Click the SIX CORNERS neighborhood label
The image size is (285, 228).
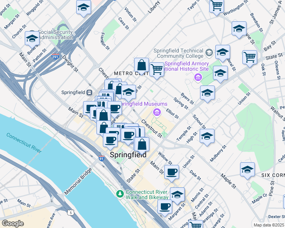click(x=273, y=175)
